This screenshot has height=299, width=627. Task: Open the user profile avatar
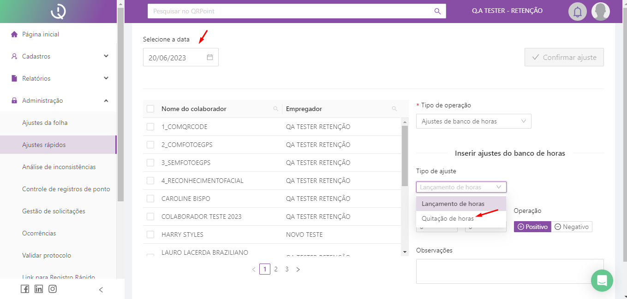click(601, 12)
